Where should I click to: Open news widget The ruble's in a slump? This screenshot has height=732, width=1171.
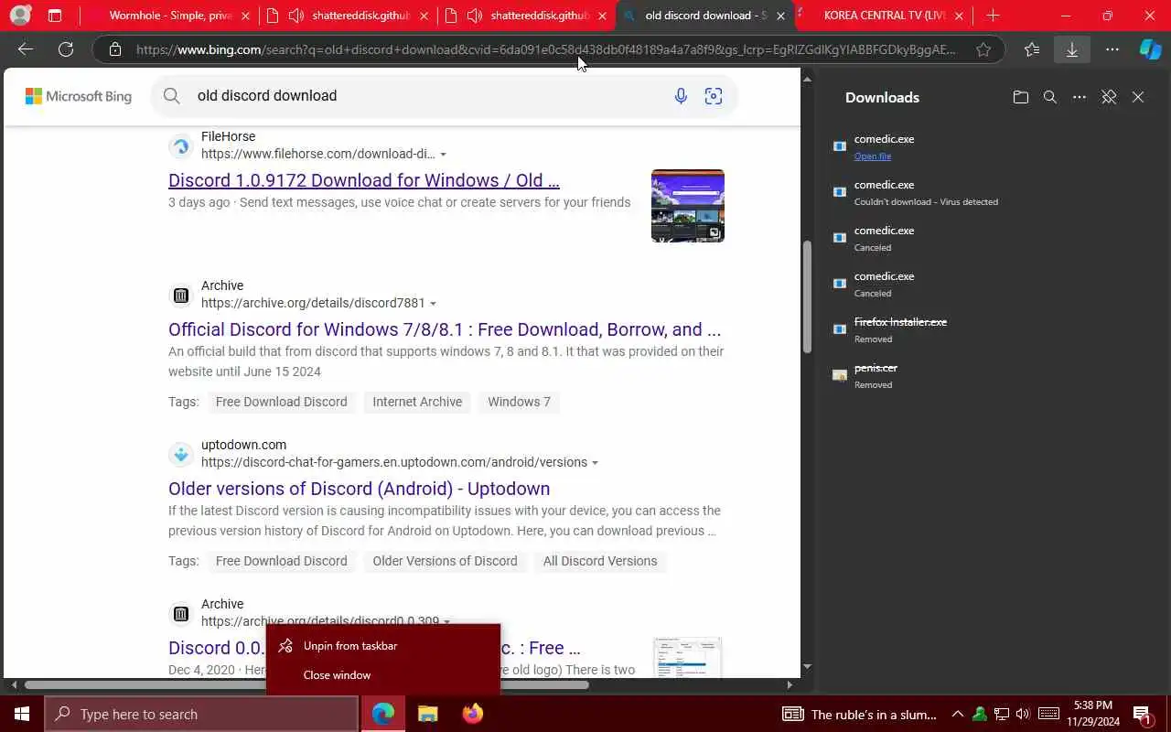(x=861, y=715)
